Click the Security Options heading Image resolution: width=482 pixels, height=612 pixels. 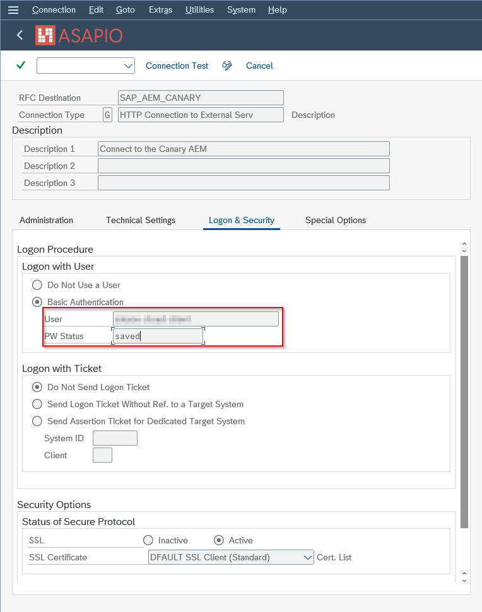pyautogui.click(x=54, y=505)
